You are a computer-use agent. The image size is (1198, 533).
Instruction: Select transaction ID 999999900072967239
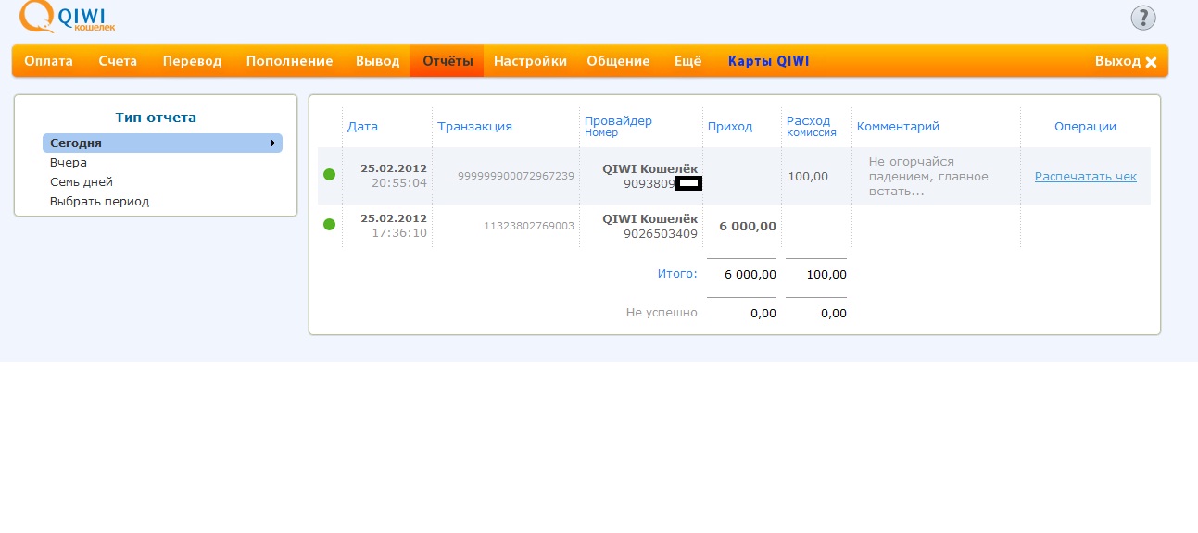516,176
